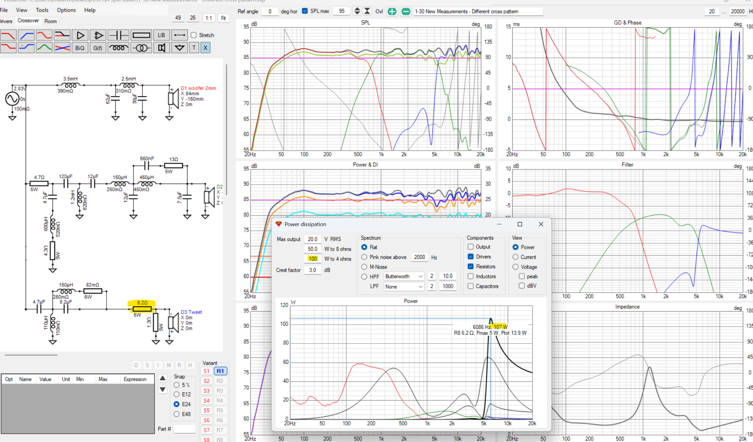The width and height of the screenshot is (753, 442).
Task: Add a G(f) transfer function block
Action: coord(98,48)
